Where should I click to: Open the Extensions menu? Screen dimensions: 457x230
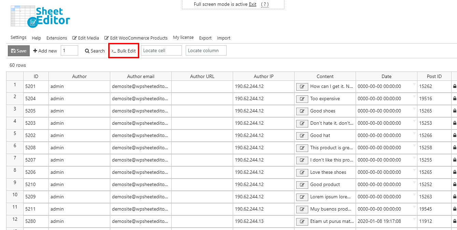tap(57, 38)
